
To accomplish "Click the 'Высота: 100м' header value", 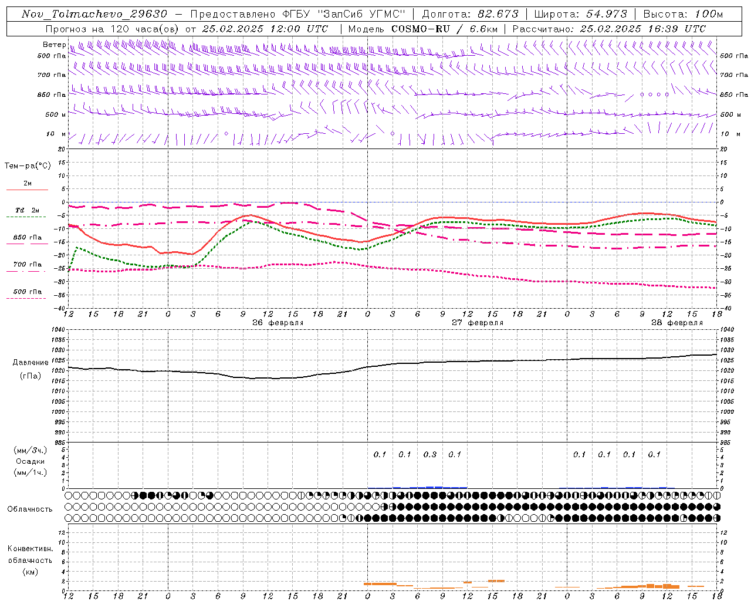I will 684,14.
